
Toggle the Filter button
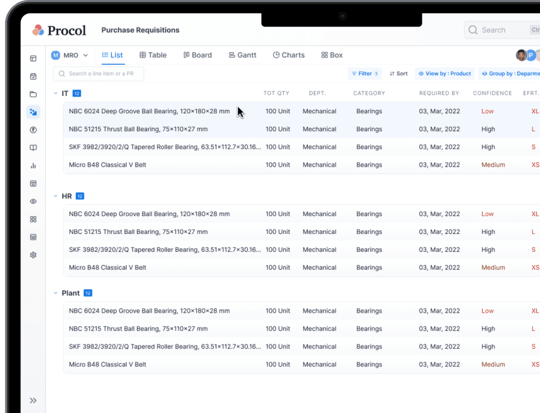tap(365, 74)
